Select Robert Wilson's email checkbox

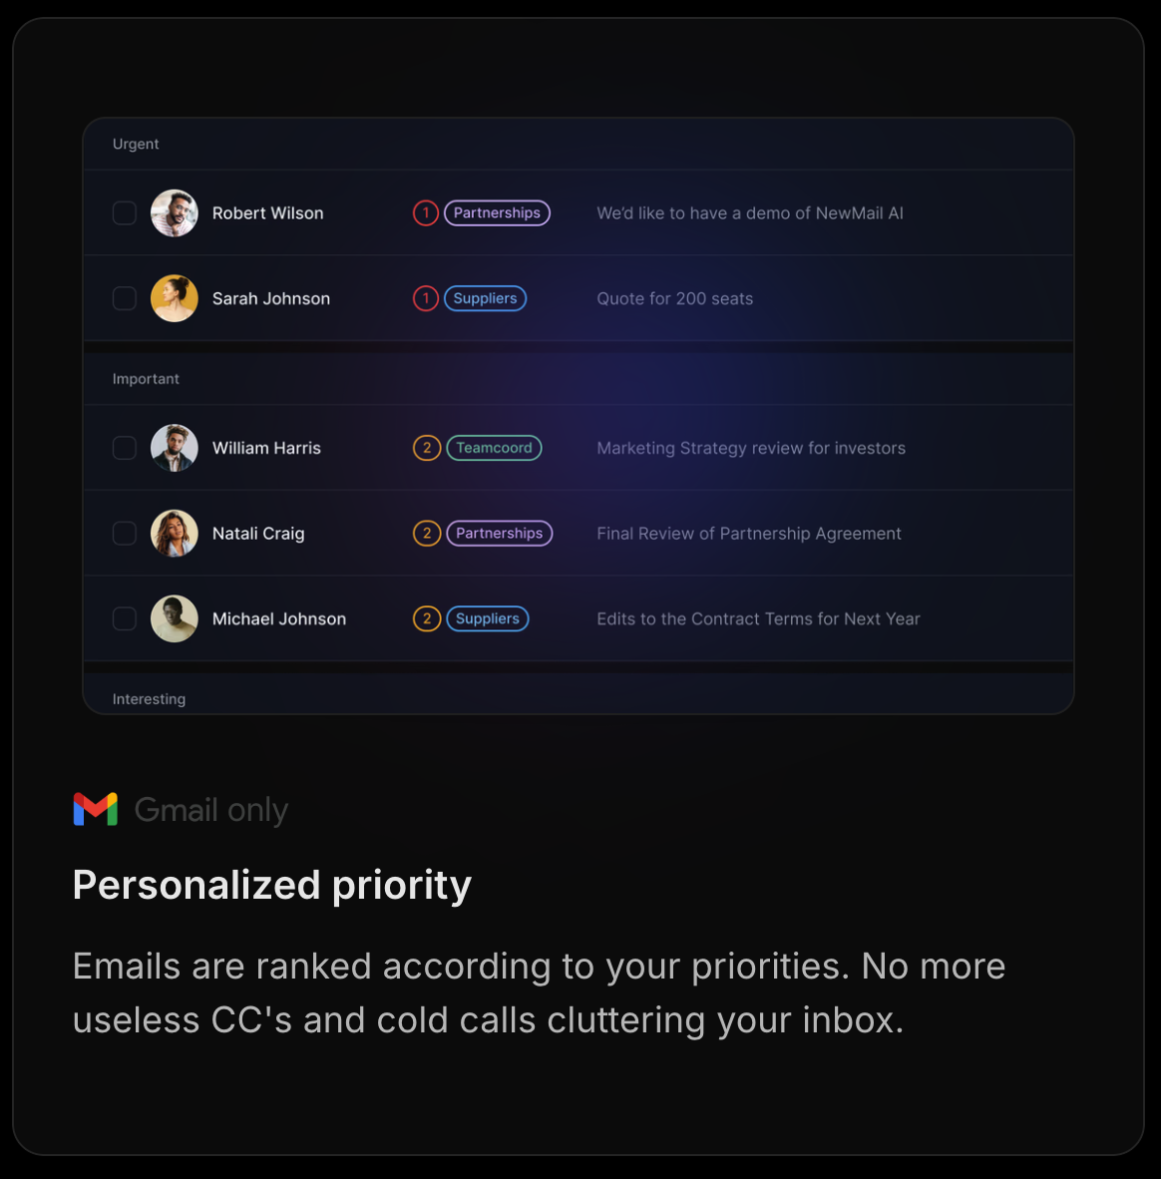125,213
